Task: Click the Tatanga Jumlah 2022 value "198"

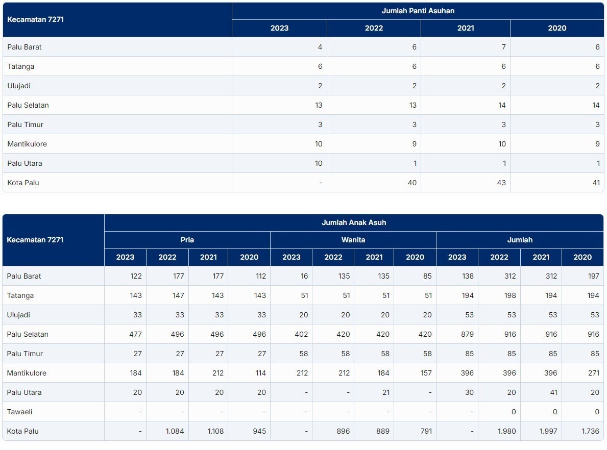Action: (x=510, y=295)
